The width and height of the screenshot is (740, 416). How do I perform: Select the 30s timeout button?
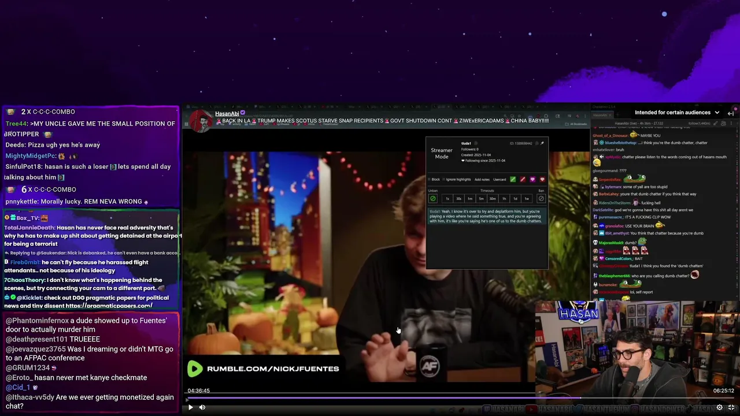point(458,199)
